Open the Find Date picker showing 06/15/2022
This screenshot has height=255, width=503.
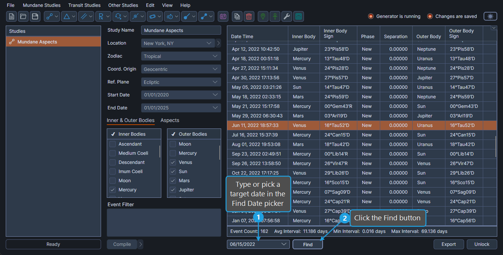(x=258, y=244)
